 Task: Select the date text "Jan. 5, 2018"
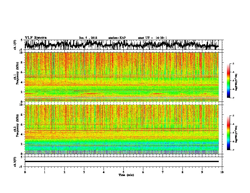[x=88, y=38]
